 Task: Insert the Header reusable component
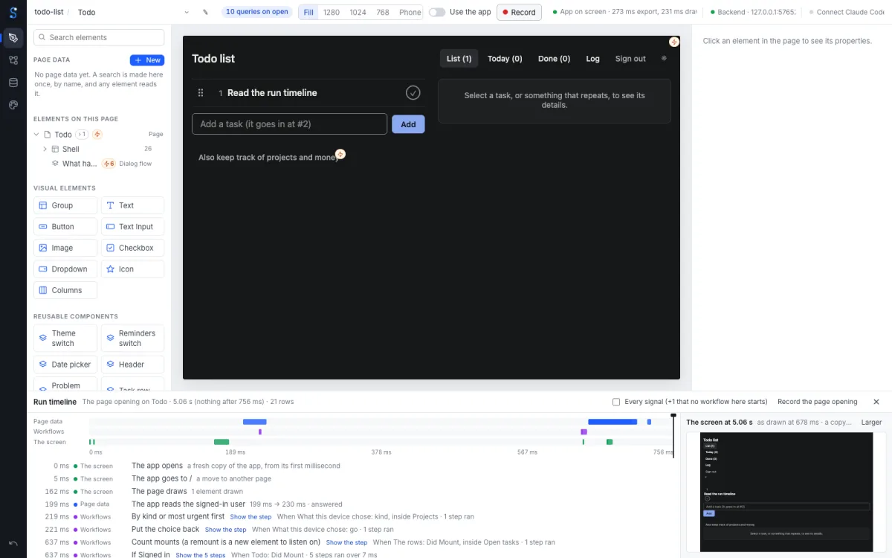point(132,365)
